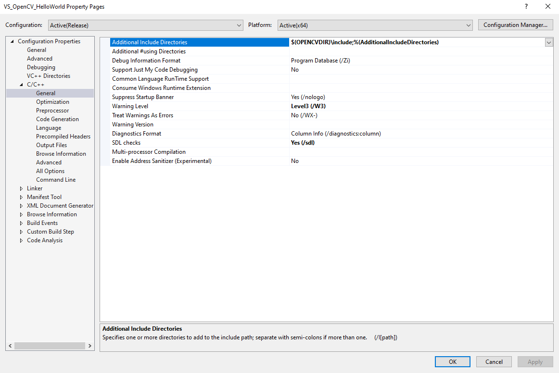This screenshot has height=373, width=559.
Task: Select the Language page
Action: [x=49, y=128]
